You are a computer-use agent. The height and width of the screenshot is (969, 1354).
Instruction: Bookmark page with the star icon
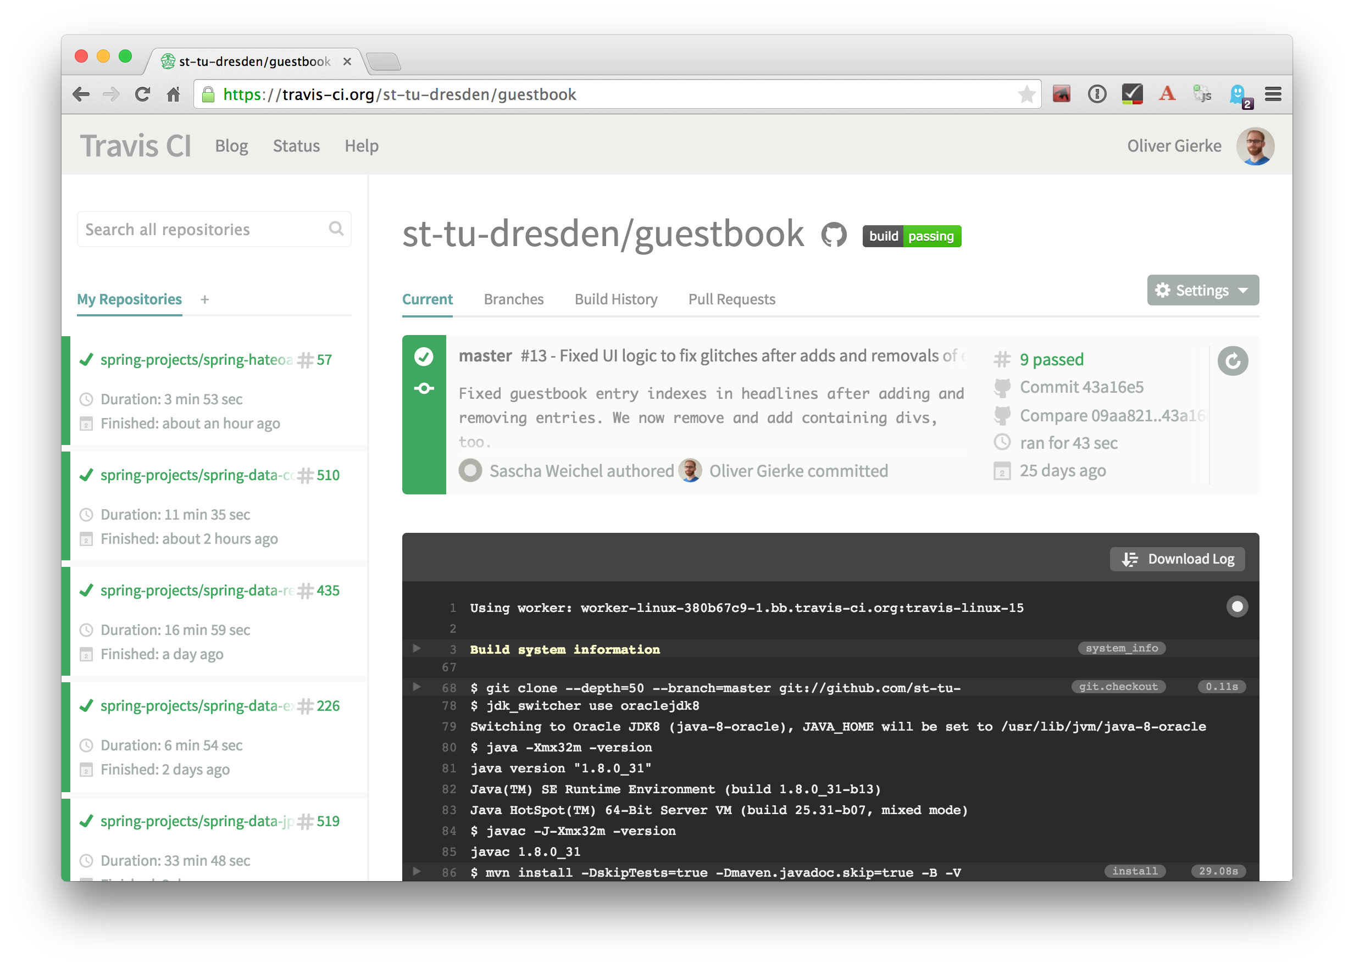point(1026,94)
